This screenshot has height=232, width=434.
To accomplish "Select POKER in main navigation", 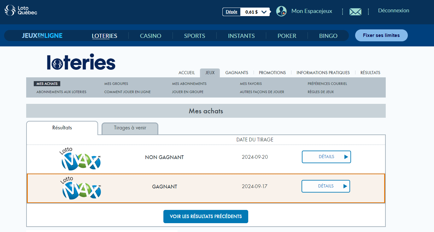I will click(287, 36).
